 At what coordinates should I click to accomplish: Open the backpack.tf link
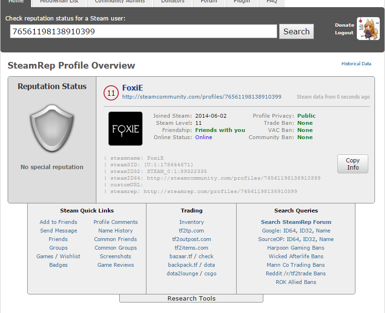(x=183, y=265)
